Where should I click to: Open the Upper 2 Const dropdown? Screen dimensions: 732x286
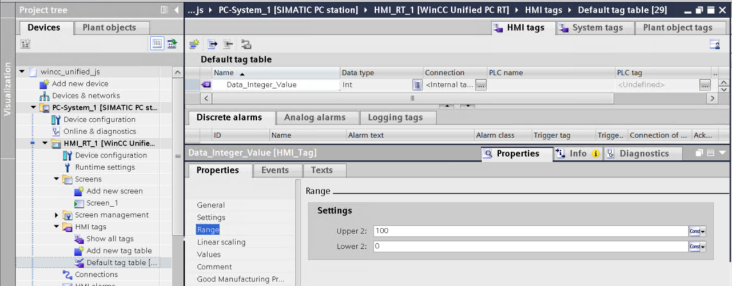tap(697, 231)
